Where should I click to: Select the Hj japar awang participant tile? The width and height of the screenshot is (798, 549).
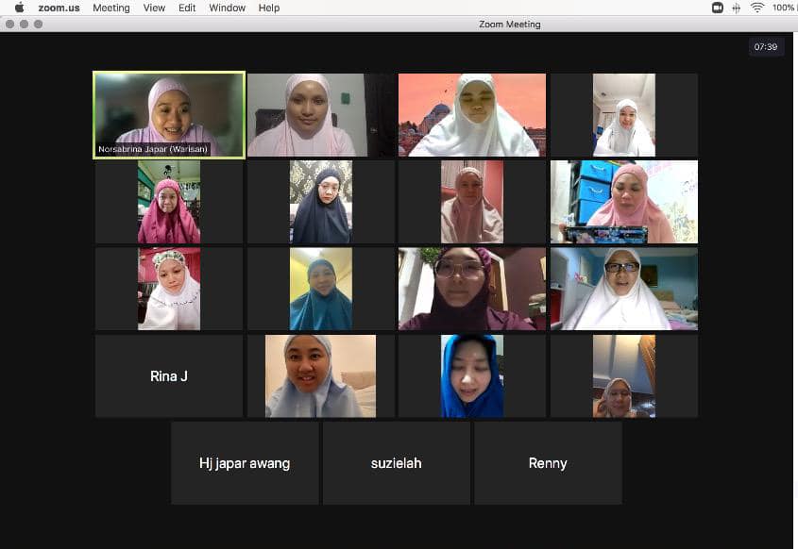coord(245,463)
